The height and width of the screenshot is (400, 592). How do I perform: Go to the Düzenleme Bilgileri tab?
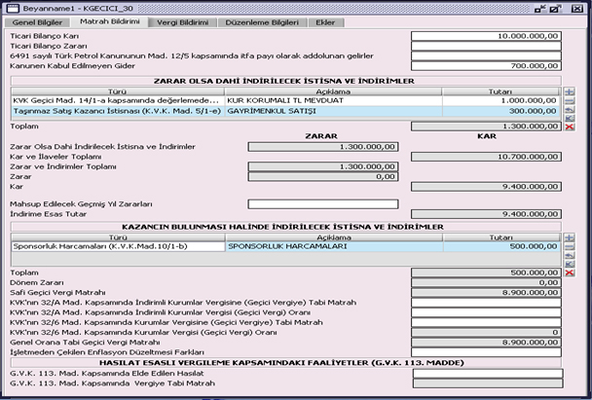click(258, 20)
